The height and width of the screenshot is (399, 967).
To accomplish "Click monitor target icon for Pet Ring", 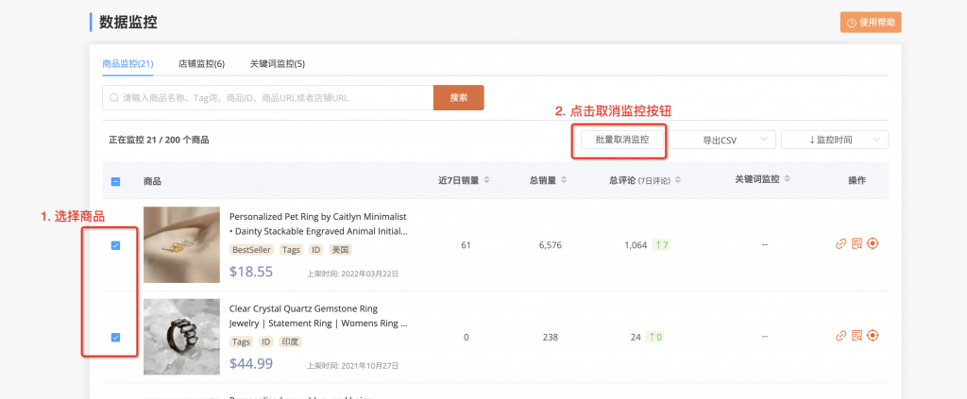I will (x=873, y=244).
